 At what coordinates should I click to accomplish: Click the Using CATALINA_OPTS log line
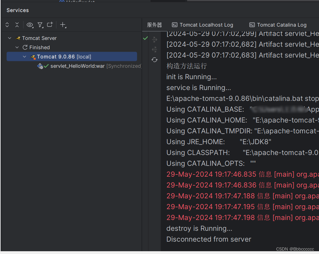(211, 163)
